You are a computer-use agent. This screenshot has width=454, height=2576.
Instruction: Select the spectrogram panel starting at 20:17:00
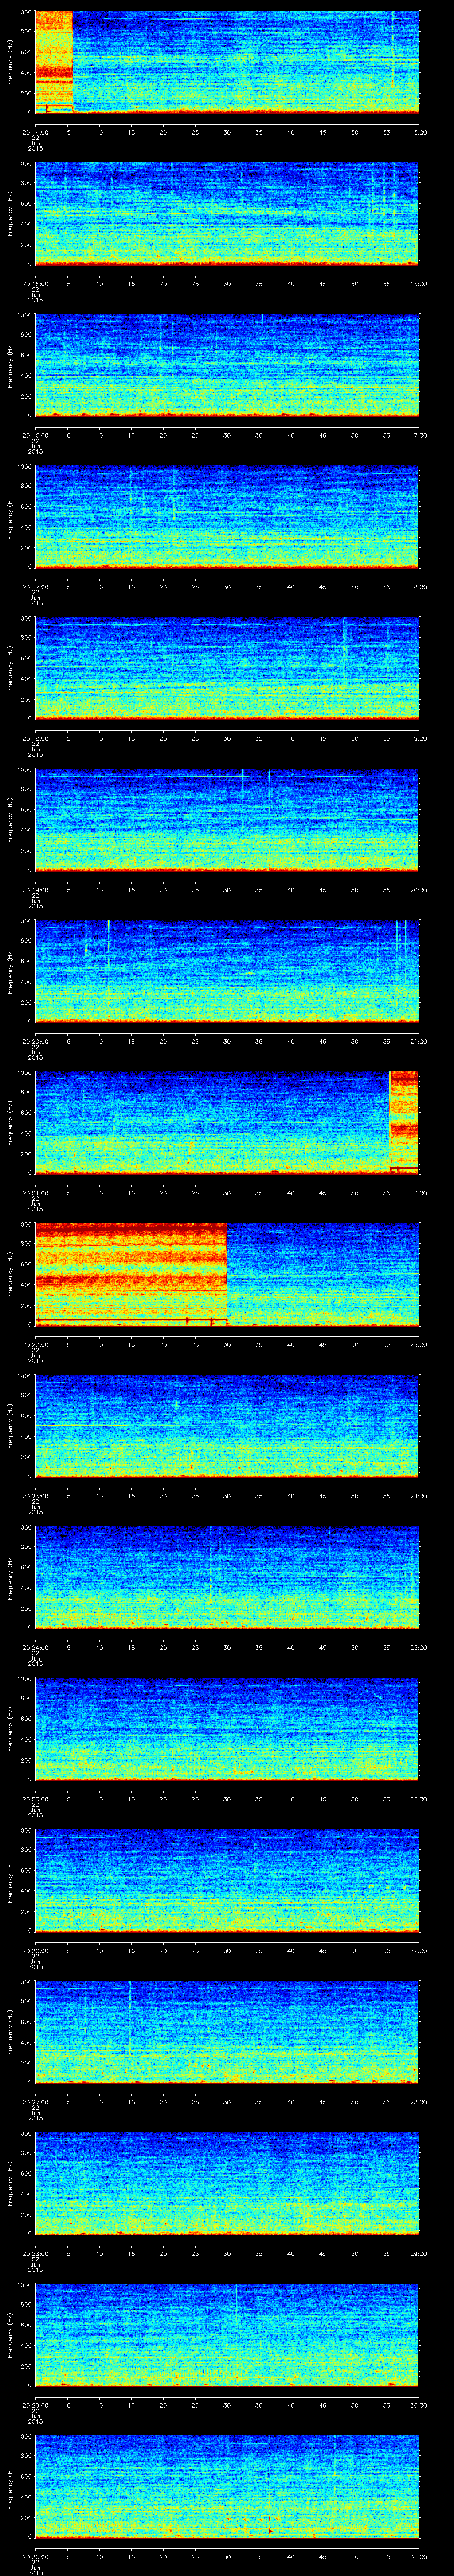(227, 516)
